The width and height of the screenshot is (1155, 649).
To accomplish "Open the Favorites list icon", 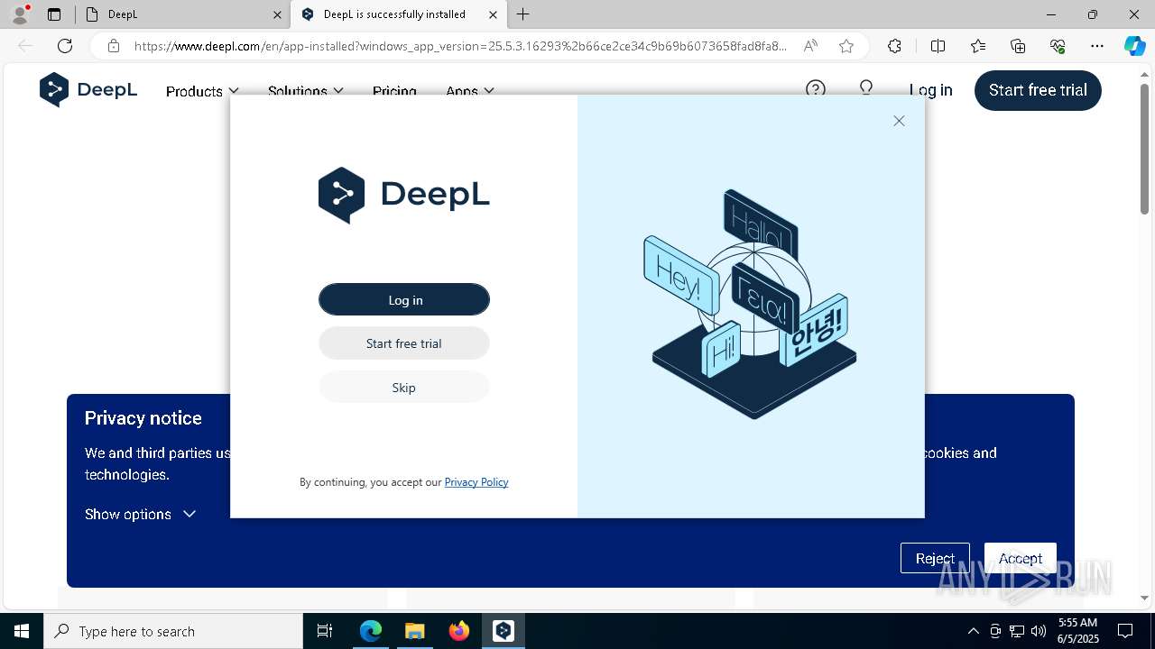I will click(x=978, y=46).
